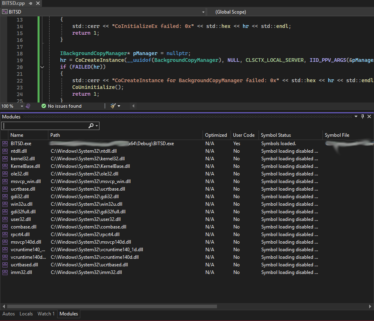
Task: Click the 'No issues found' status text
Action: click(x=65, y=106)
